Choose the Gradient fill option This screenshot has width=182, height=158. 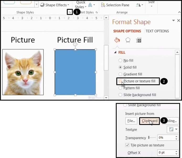click(x=130, y=74)
